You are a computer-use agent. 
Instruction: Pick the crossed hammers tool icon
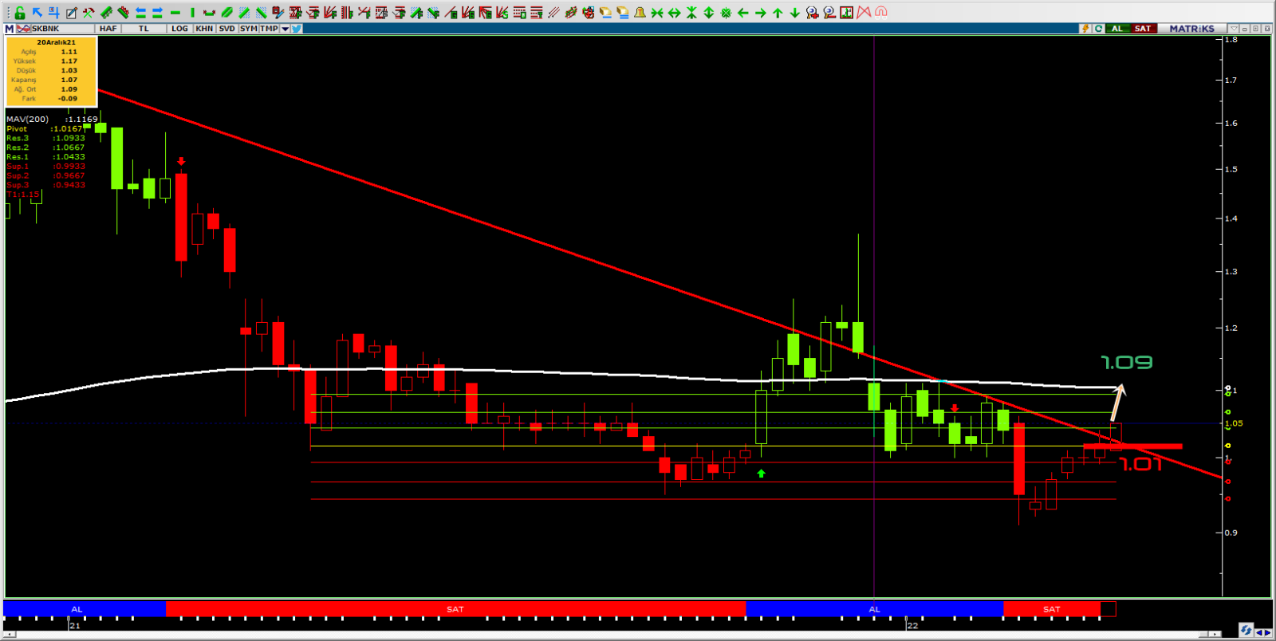pyautogui.click(x=89, y=13)
